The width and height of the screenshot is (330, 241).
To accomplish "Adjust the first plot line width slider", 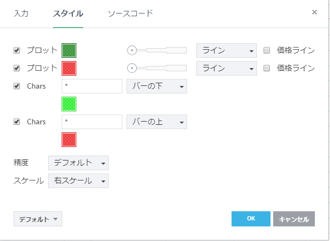I will pyautogui.click(x=131, y=50).
